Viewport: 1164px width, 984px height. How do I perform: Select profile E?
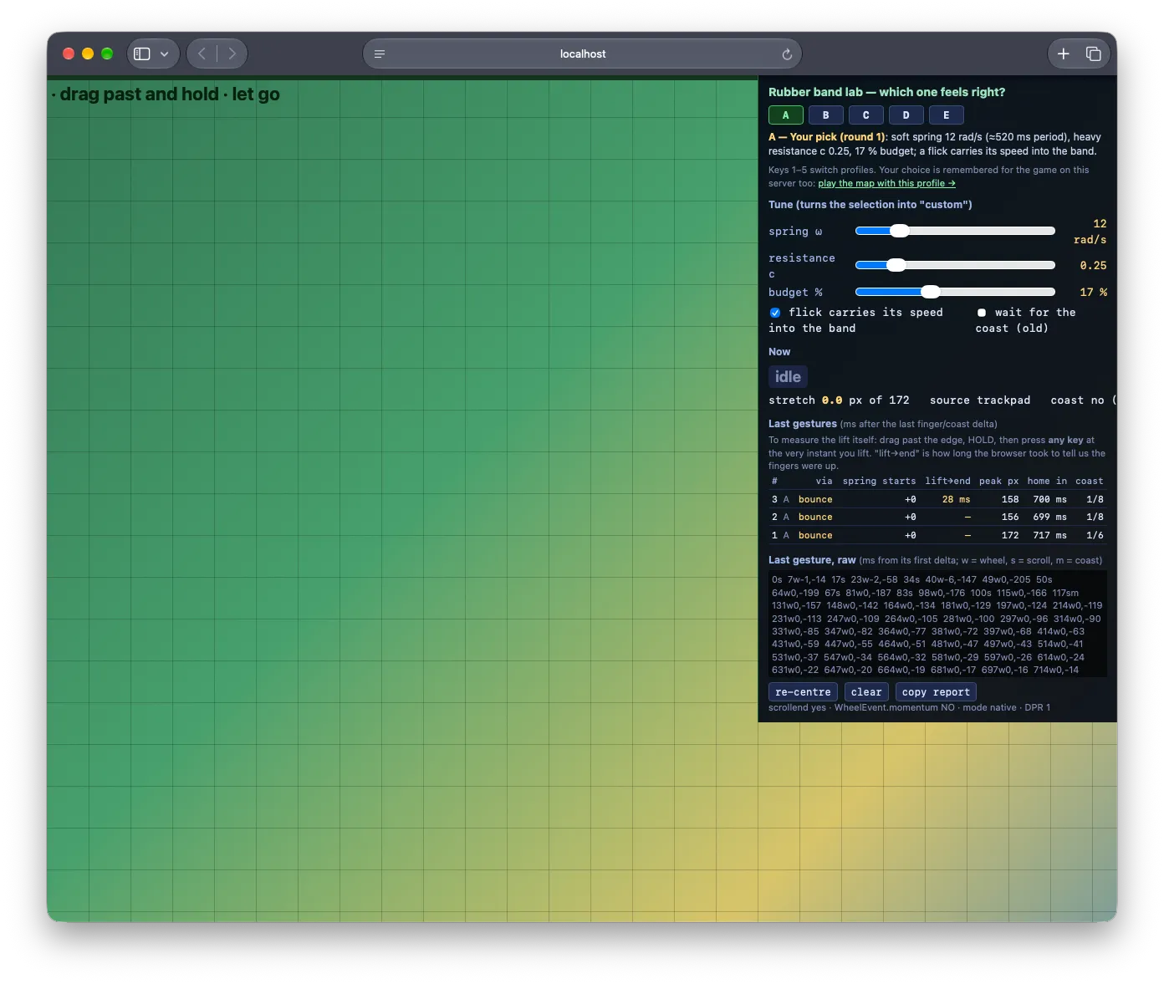[x=947, y=115]
